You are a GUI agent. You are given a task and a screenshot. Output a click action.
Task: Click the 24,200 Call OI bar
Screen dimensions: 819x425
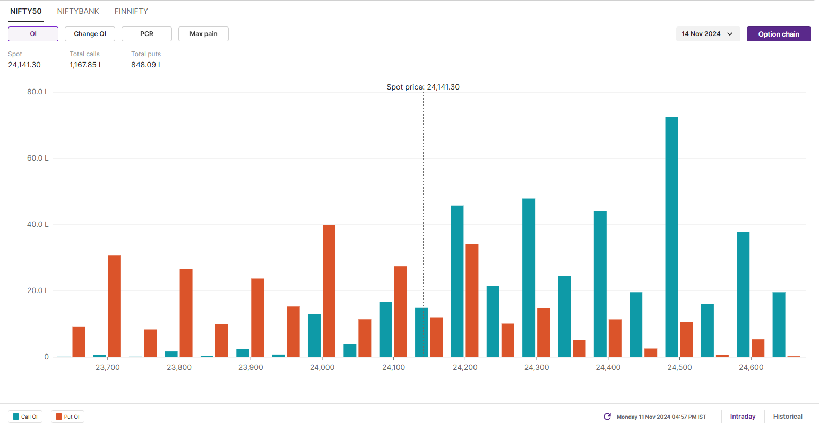(x=457, y=281)
